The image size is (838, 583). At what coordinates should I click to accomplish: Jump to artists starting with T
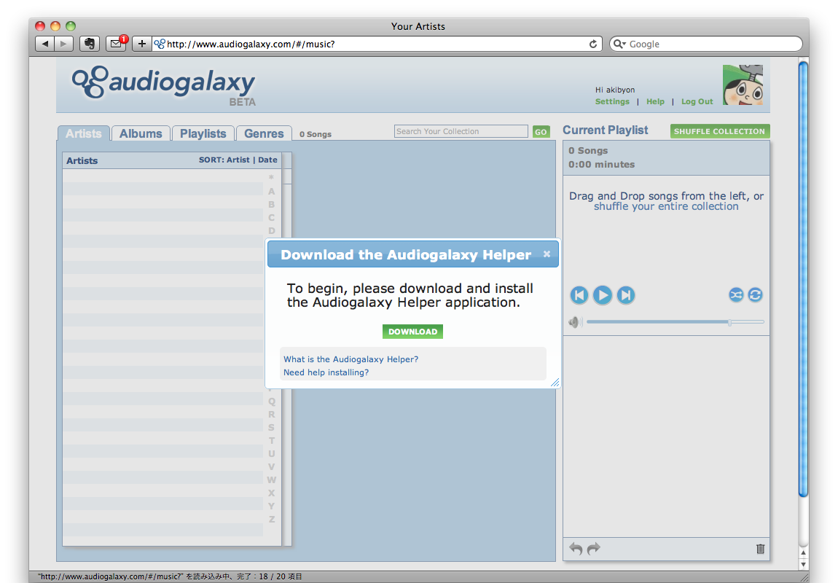[x=272, y=441]
